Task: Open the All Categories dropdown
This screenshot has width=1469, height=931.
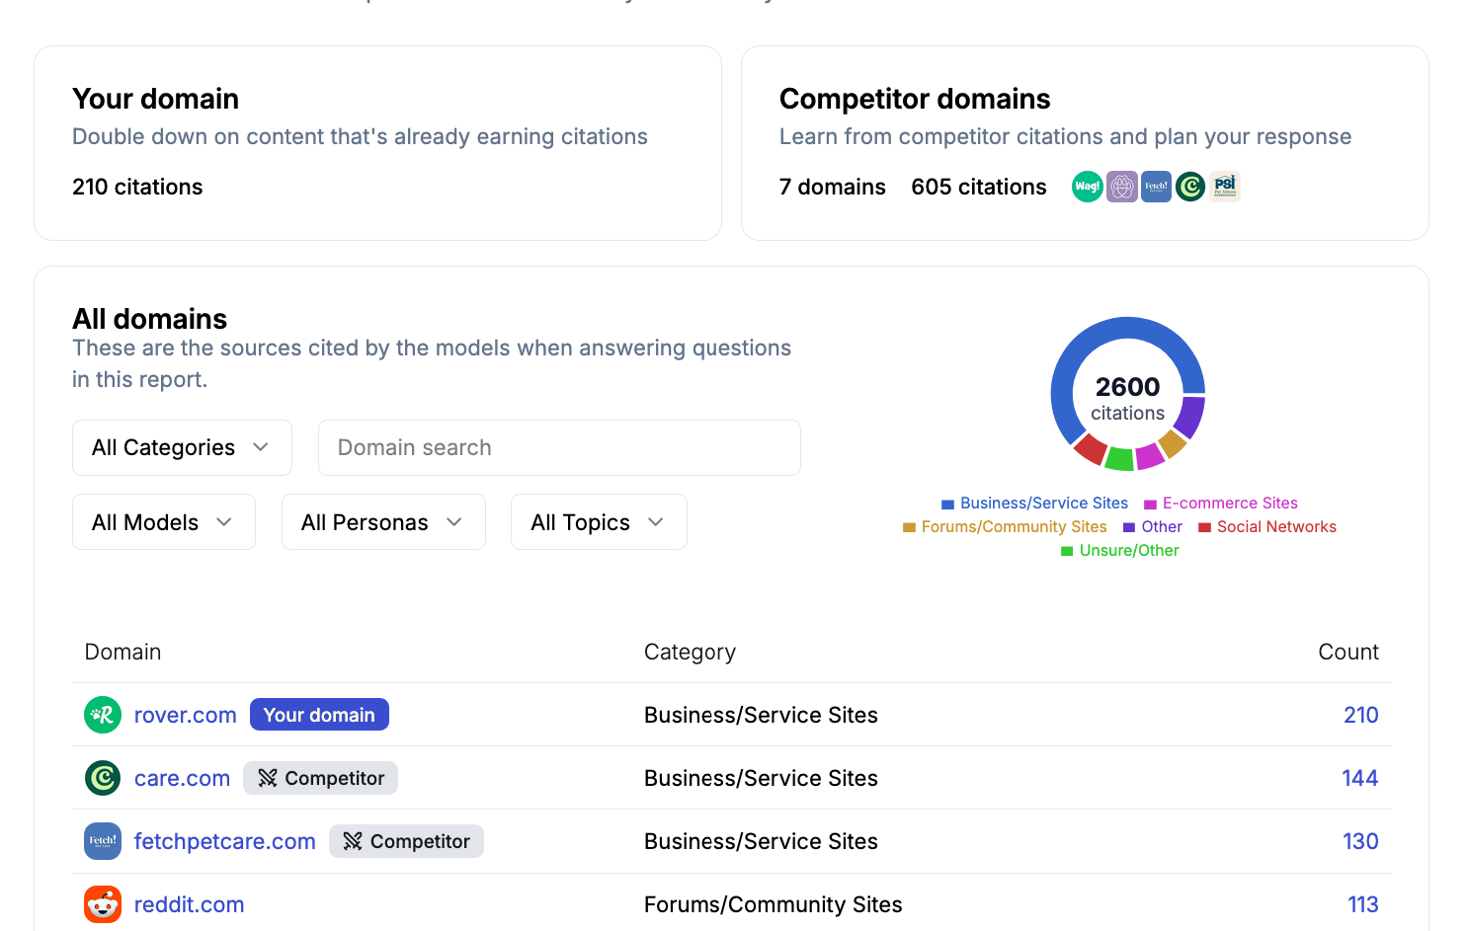Action: (182, 447)
